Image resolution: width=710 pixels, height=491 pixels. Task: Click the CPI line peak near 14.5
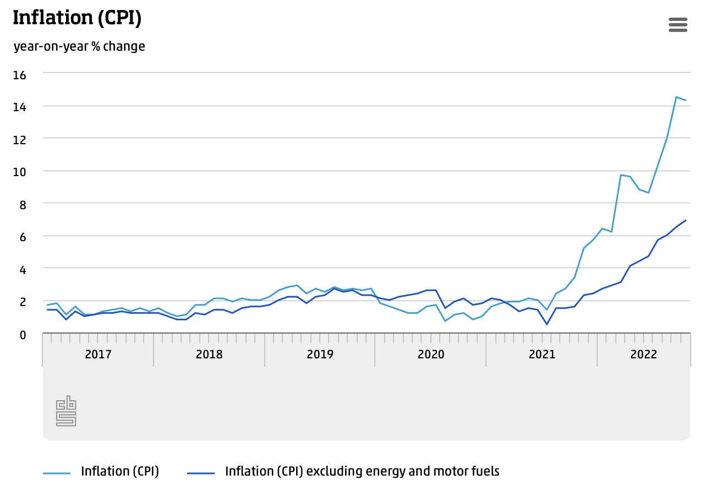[x=676, y=97]
